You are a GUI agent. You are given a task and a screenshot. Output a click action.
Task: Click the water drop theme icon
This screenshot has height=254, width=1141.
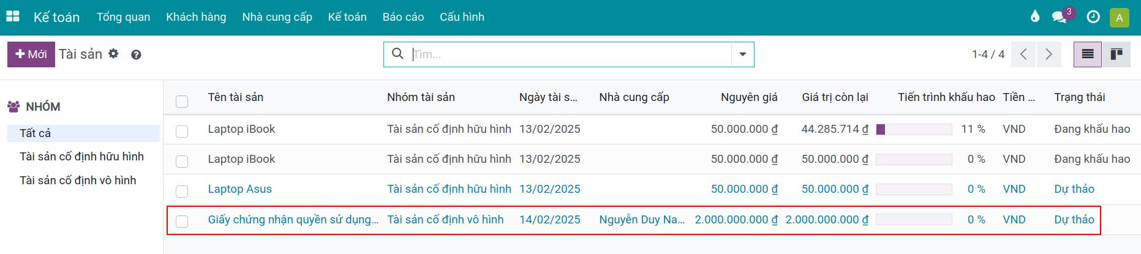1035,17
